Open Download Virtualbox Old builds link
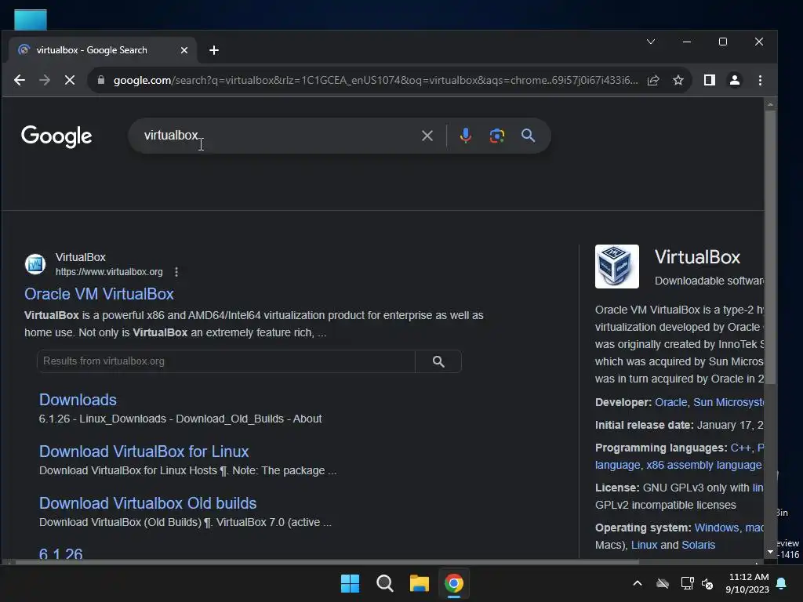This screenshot has width=803, height=602. (x=147, y=503)
